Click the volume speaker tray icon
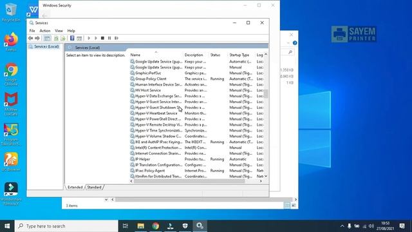Screen dimensions: 412x232 371,226
